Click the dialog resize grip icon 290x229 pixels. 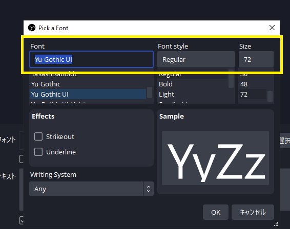276,224
